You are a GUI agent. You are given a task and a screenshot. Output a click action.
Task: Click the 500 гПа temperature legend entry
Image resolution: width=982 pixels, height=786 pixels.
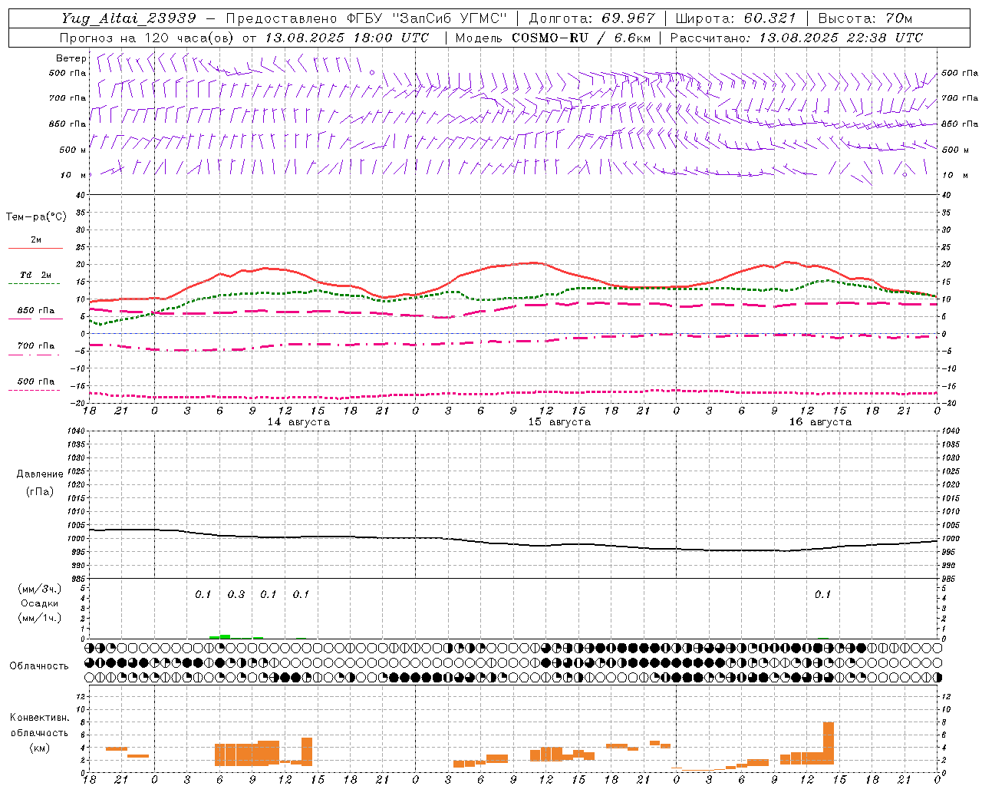coord(36,381)
